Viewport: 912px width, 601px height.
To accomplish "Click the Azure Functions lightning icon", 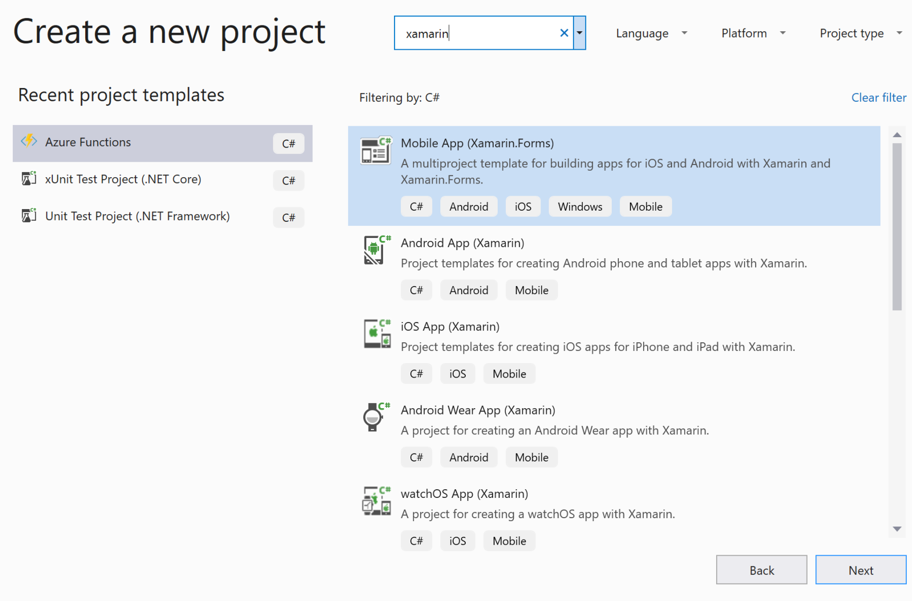I will (29, 141).
